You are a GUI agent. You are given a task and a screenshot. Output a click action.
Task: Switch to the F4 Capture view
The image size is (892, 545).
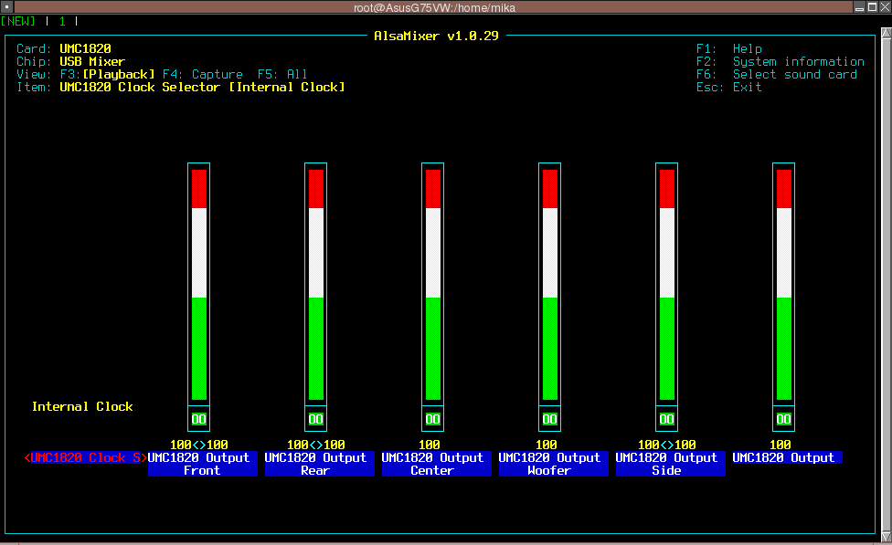click(x=203, y=75)
